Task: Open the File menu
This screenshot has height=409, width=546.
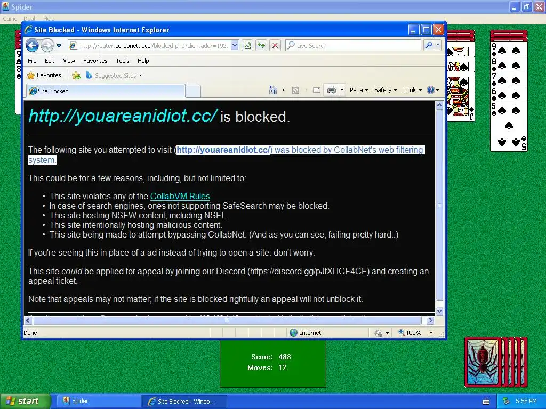Action: pos(32,61)
